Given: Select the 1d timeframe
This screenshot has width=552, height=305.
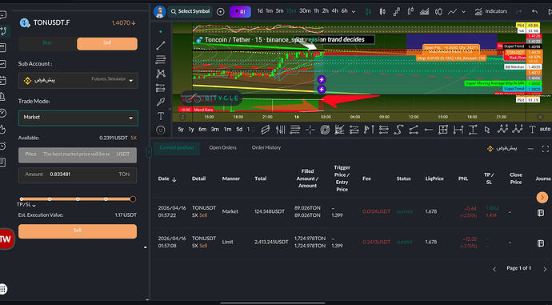Looking at the screenshot, I should [260, 11].
